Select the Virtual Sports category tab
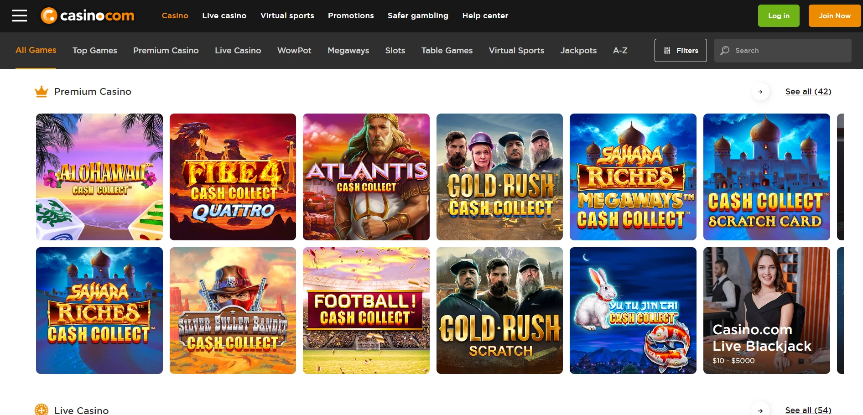This screenshot has height=415, width=863. (517, 51)
